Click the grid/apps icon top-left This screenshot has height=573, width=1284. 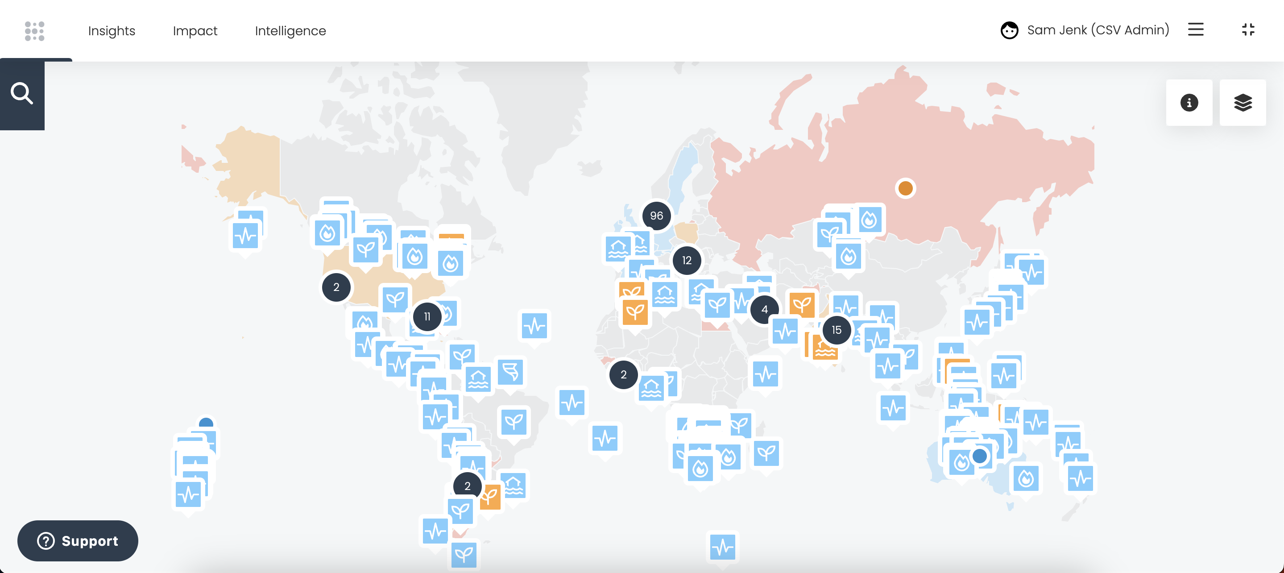[34, 30]
